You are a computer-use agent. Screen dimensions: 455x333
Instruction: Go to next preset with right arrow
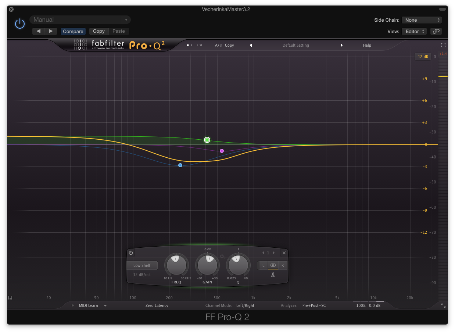pos(51,31)
